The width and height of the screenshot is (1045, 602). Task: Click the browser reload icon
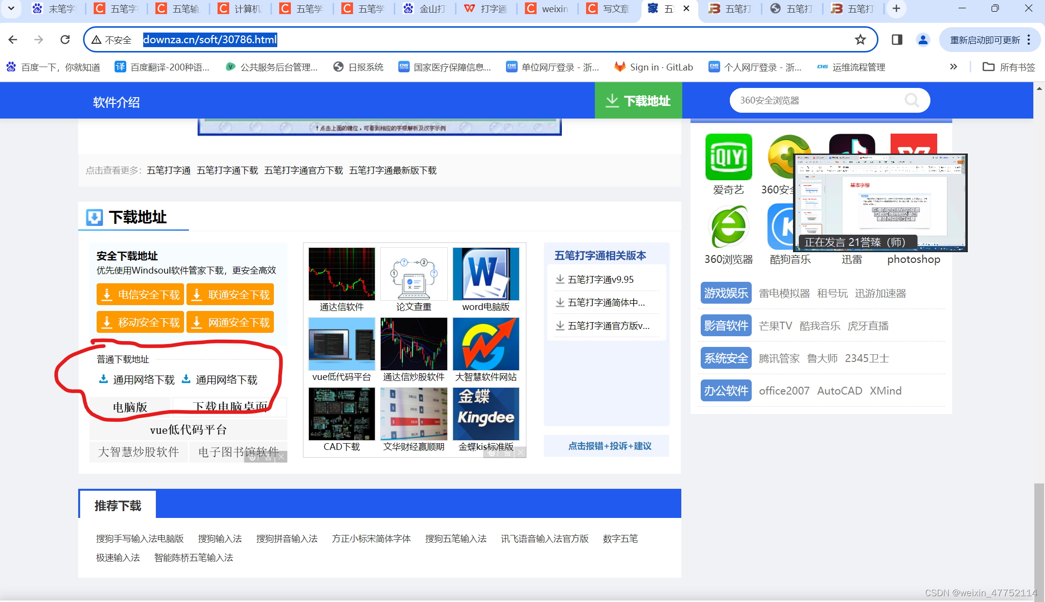click(65, 39)
